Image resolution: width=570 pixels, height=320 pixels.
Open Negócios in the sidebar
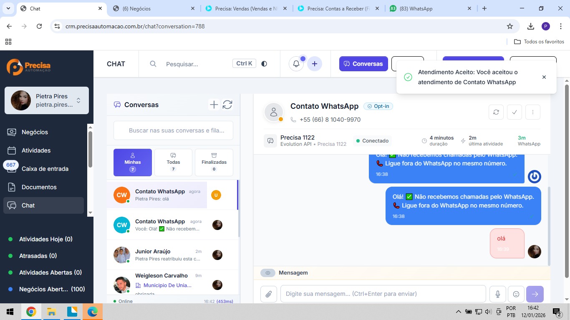(x=35, y=132)
